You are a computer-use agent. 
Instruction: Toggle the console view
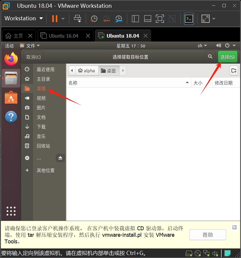(189, 19)
